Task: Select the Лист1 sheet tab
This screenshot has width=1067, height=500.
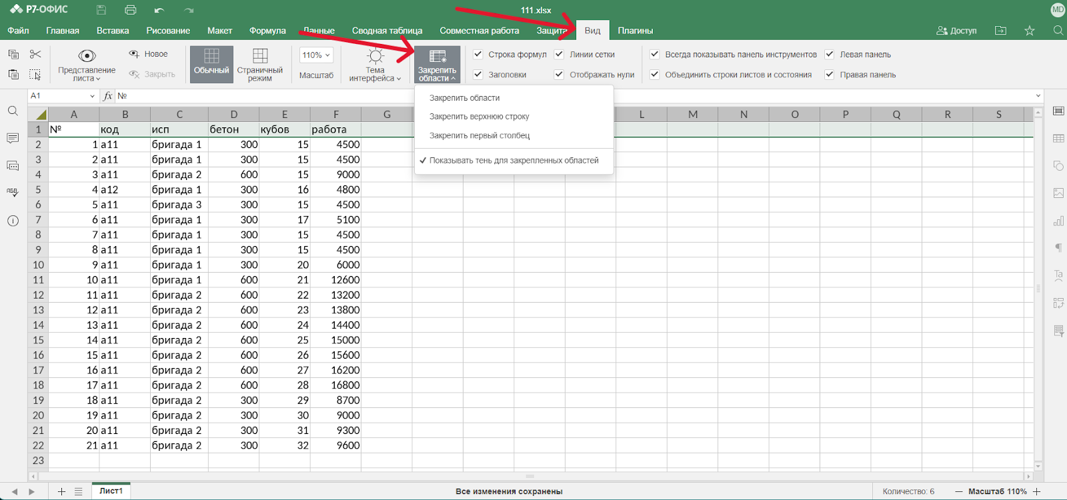Action: (111, 491)
